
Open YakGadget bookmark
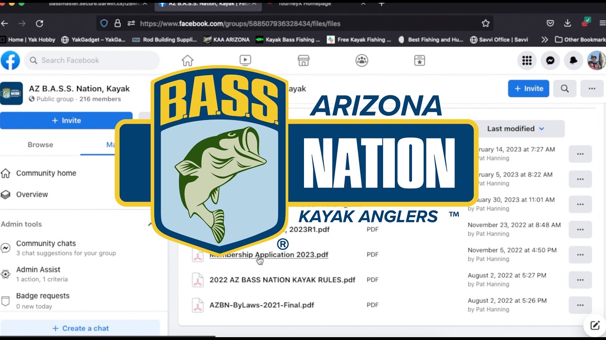pyautogui.click(x=94, y=40)
